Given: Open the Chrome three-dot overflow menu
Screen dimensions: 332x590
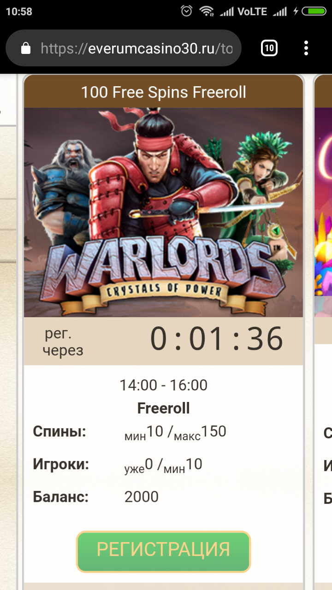Looking at the screenshot, I should click(x=306, y=48).
